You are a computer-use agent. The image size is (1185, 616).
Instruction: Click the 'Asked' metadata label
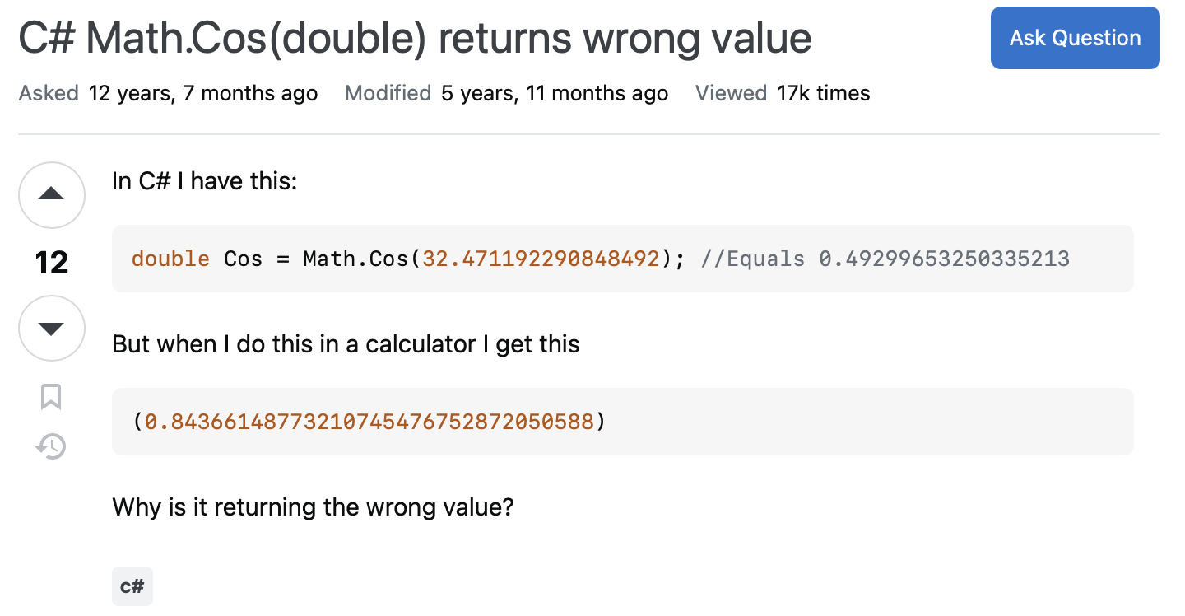(49, 93)
